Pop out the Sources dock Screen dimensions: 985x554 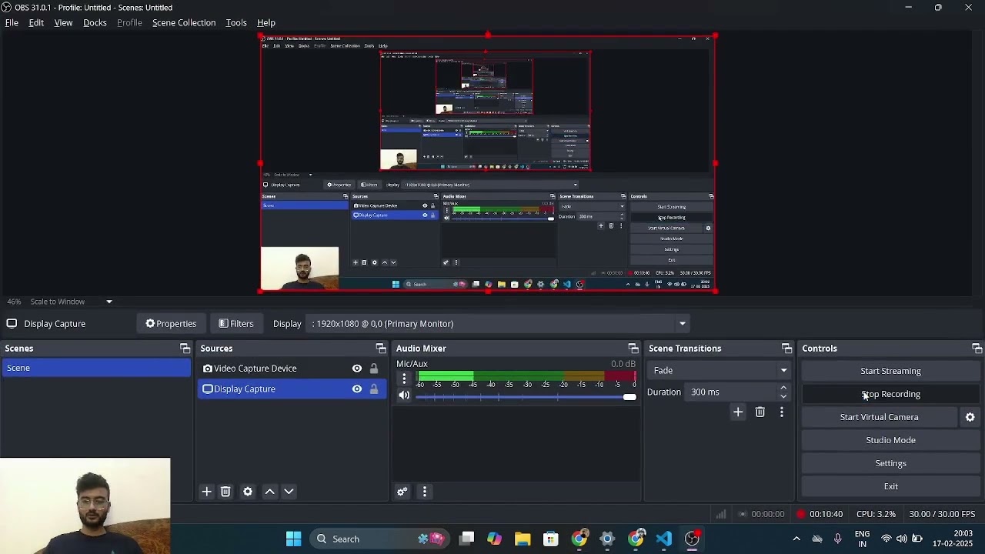point(381,349)
